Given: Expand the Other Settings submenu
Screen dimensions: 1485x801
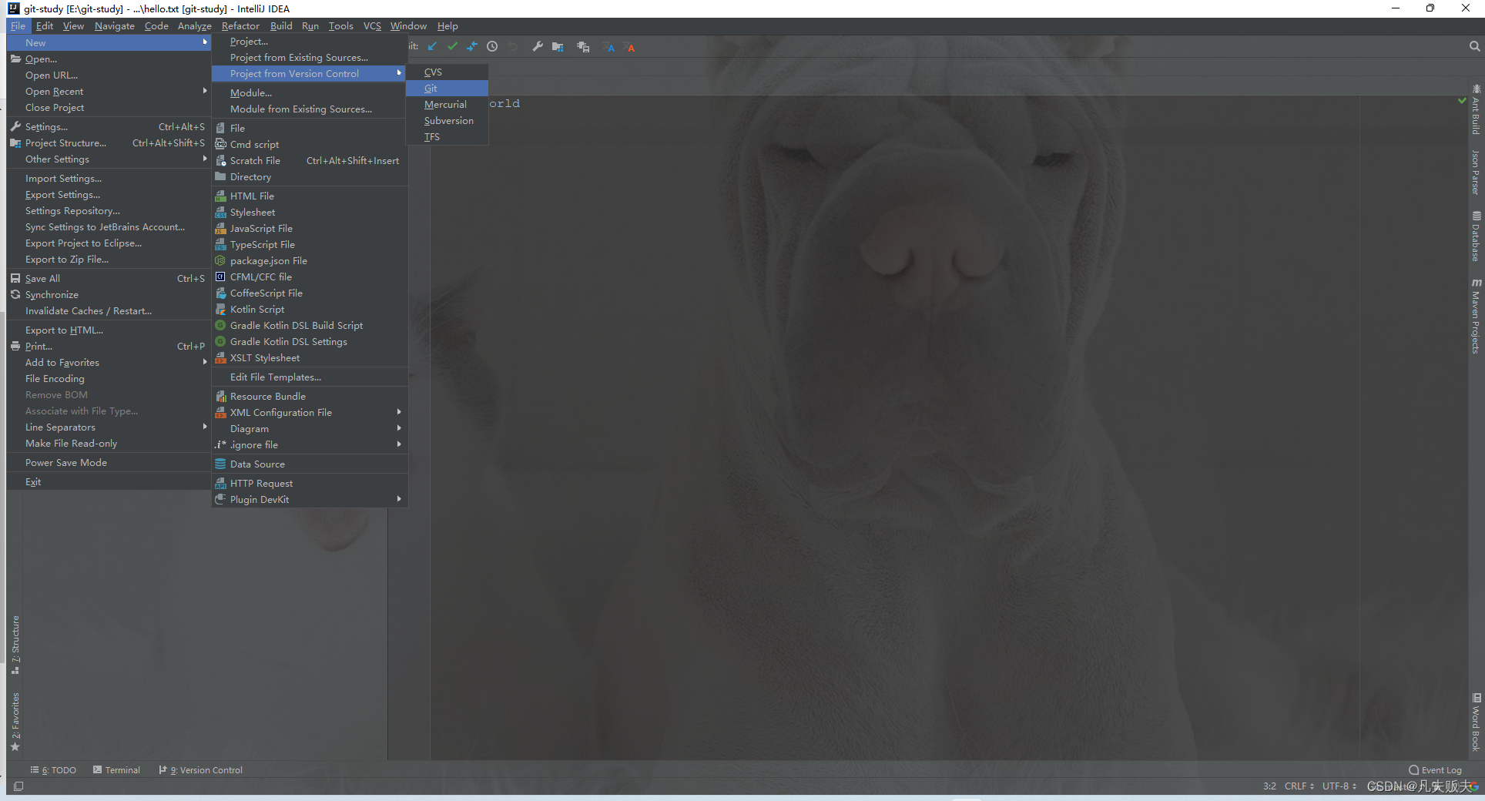Looking at the screenshot, I should point(109,159).
